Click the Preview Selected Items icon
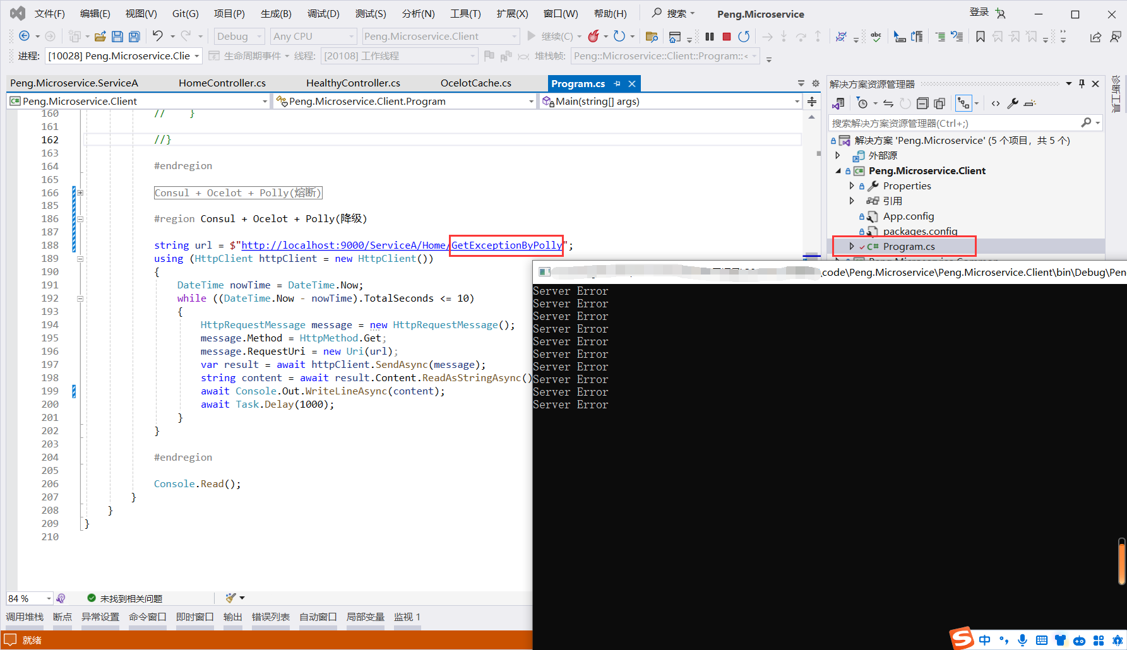Viewport: 1127px width, 650px height. coord(1030,103)
